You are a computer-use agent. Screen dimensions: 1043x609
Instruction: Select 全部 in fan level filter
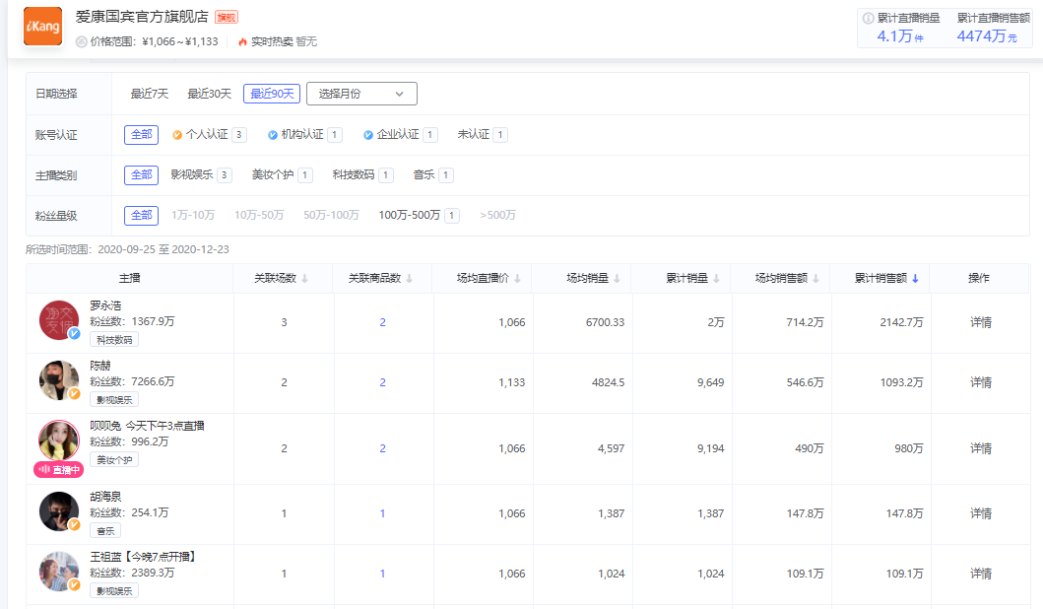[141, 216]
